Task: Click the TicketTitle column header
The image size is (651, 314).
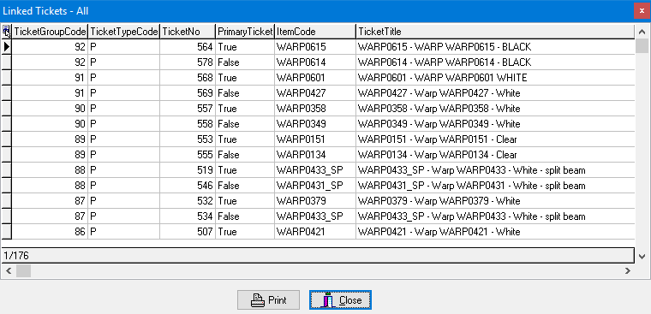Action: point(495,32)
